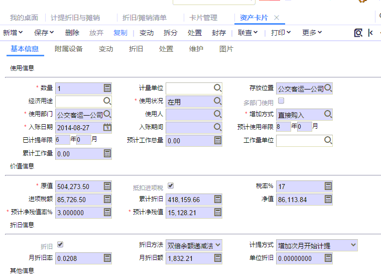The width and height of the screenshot is (381, 275).
Task: Click 拆分 toolbar button
Action: (x=171, y=33)
